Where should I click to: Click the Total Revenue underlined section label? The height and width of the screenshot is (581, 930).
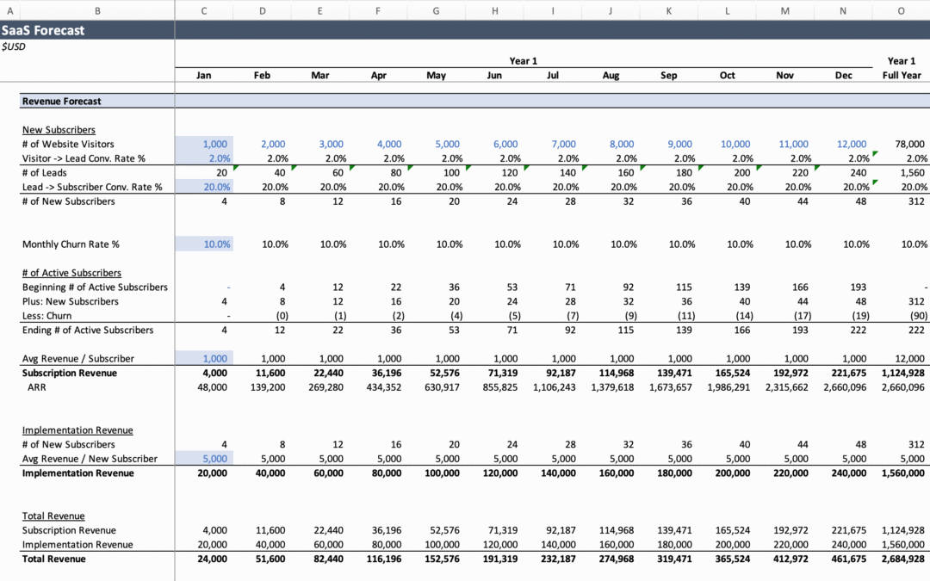(x=53, y=516)
